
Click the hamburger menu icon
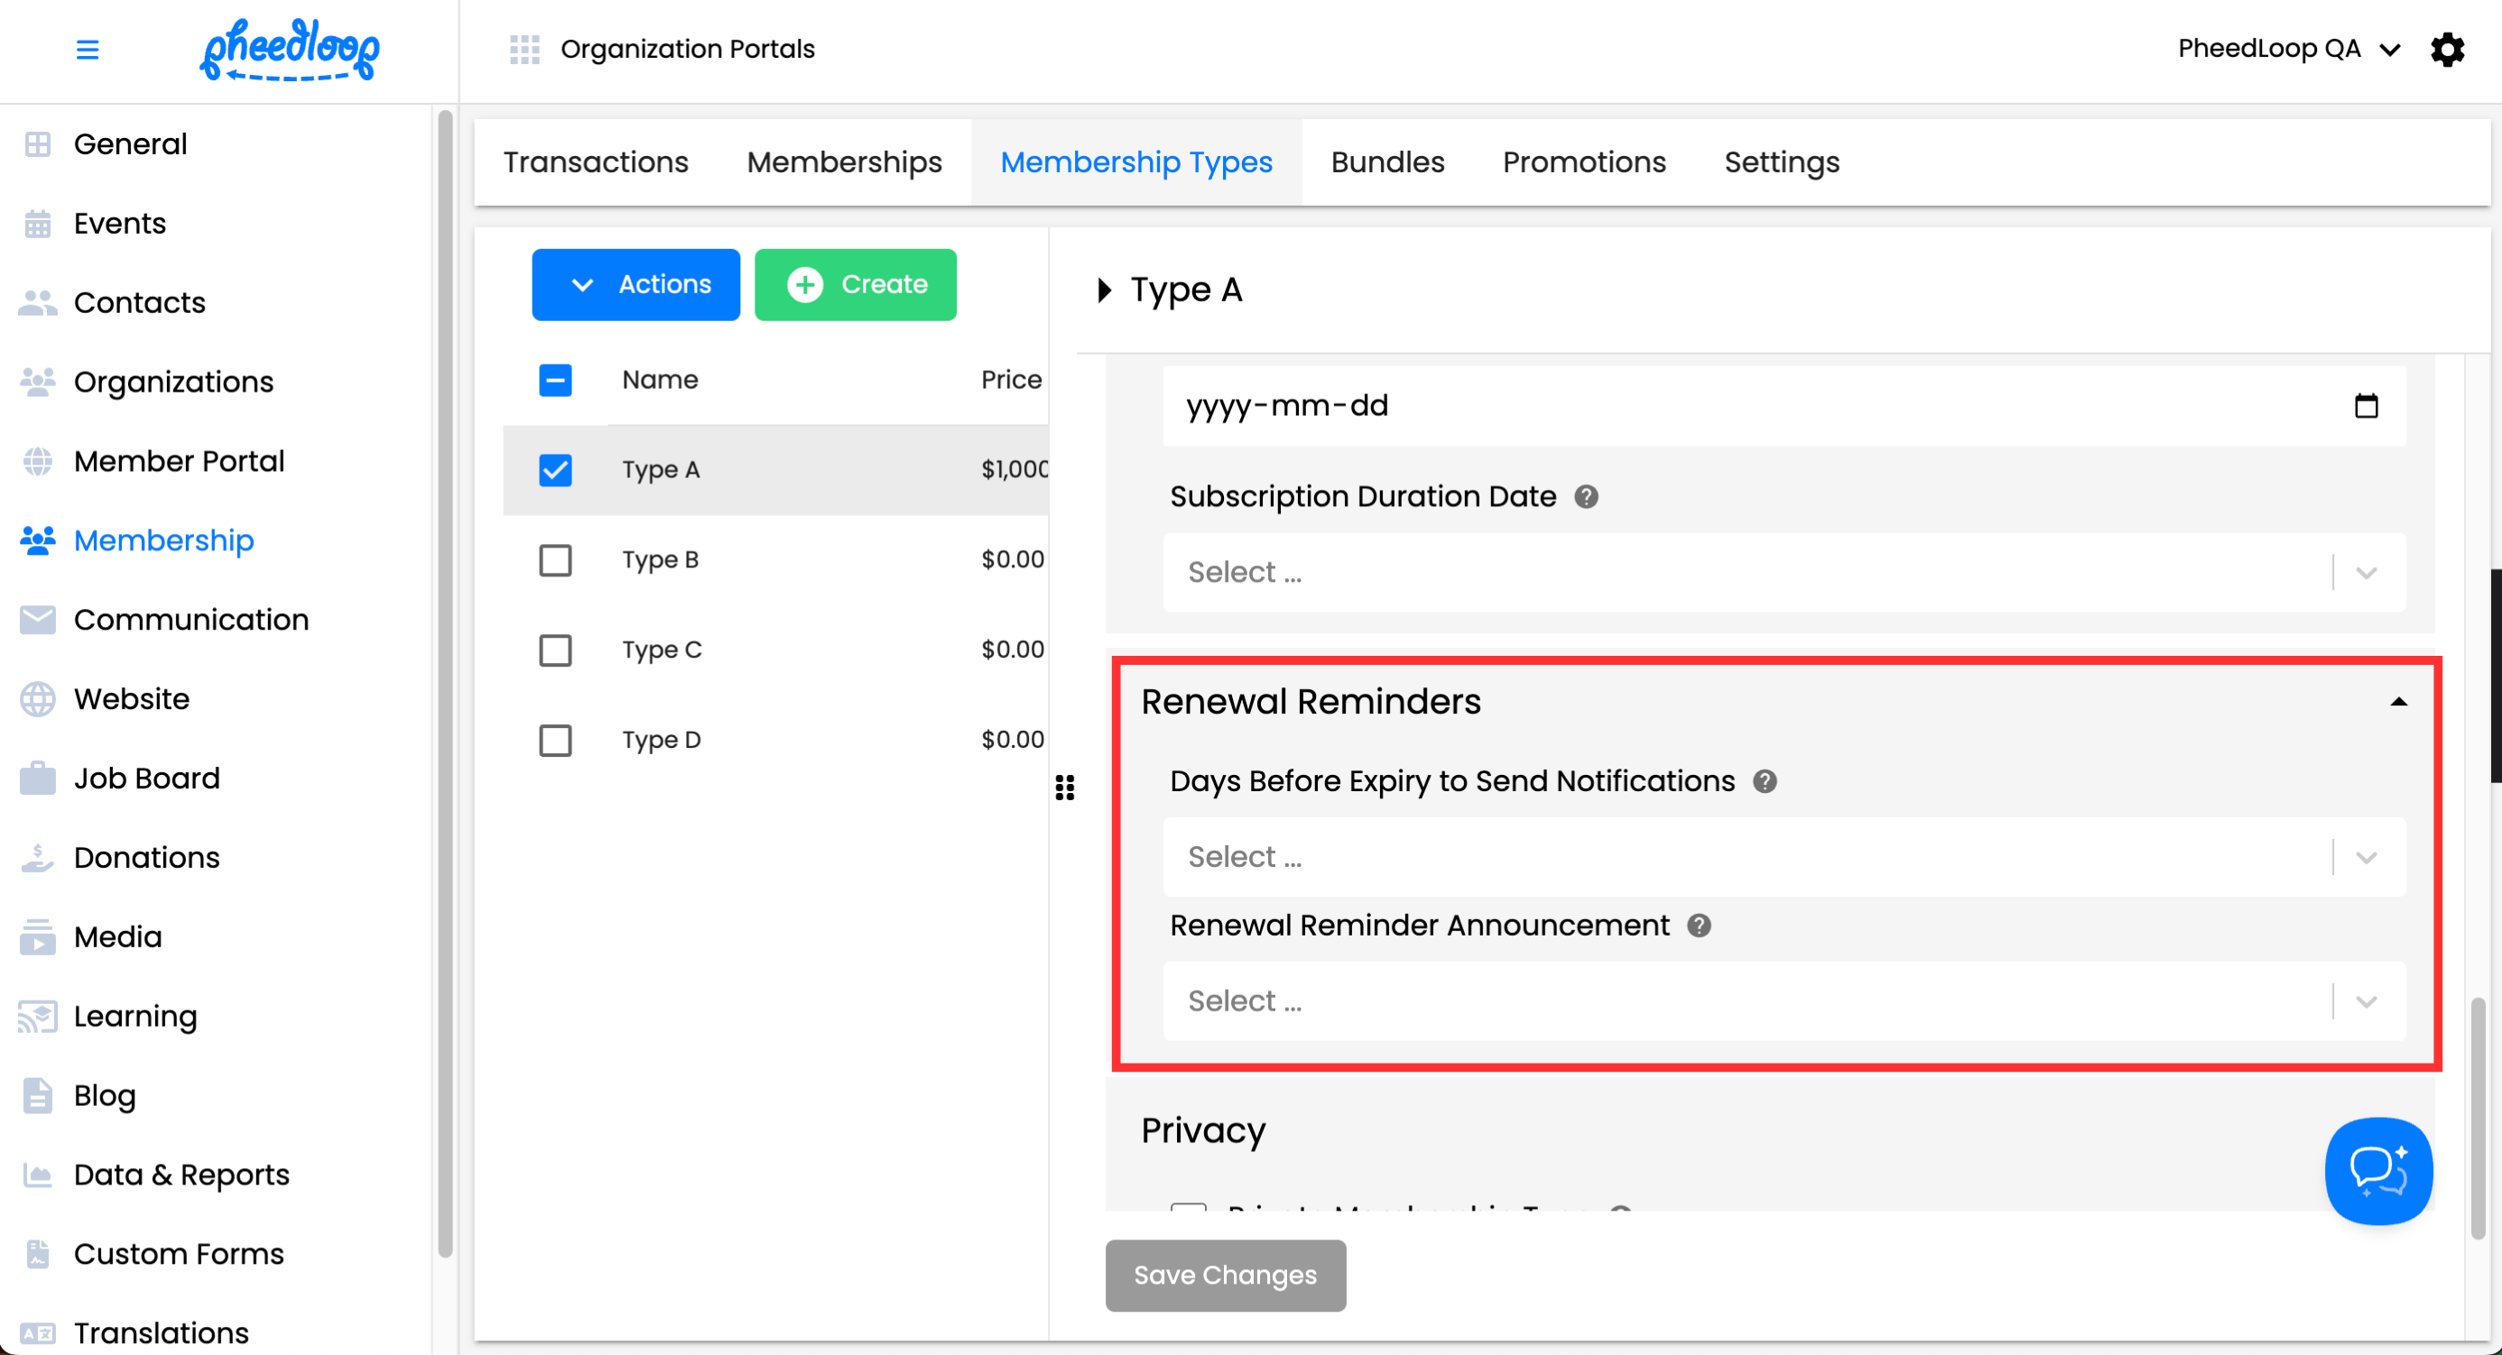(88, 50)
